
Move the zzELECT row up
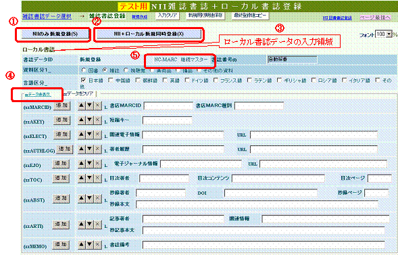tap(81, 135)
